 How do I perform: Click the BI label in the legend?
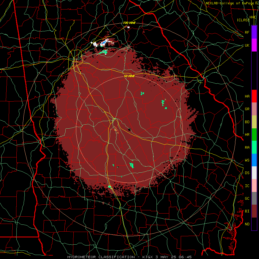coord(247,211)
